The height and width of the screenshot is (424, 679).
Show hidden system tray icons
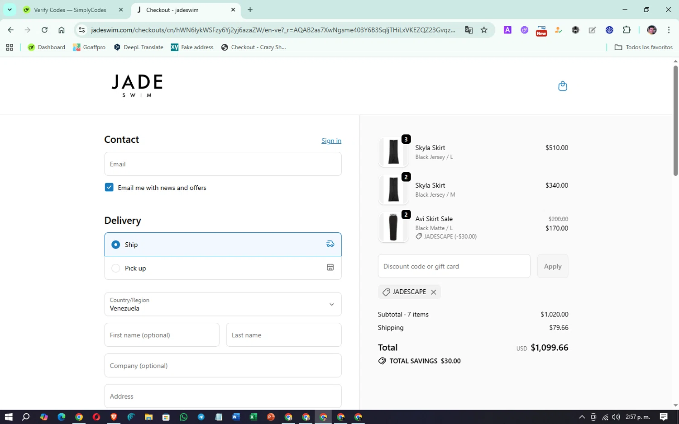pos(582,417)
